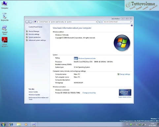Click Learn more online

(x=125, y=97)
